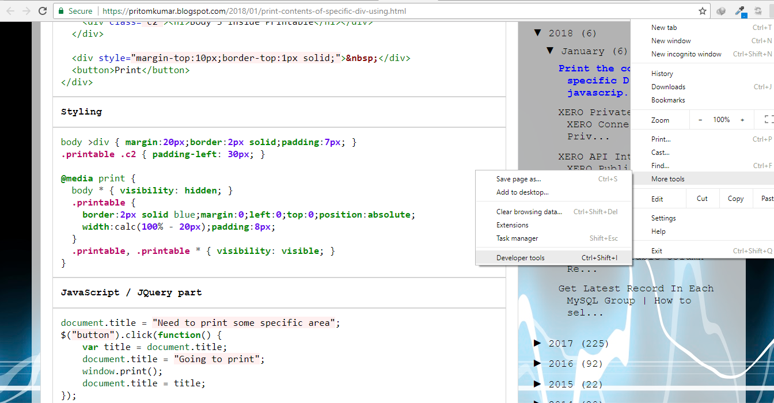Click the address bar URL
774x403 pixels.
254,11
